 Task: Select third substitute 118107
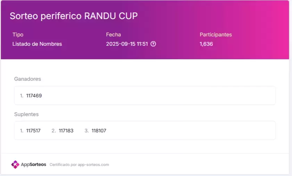click(99, 131)
